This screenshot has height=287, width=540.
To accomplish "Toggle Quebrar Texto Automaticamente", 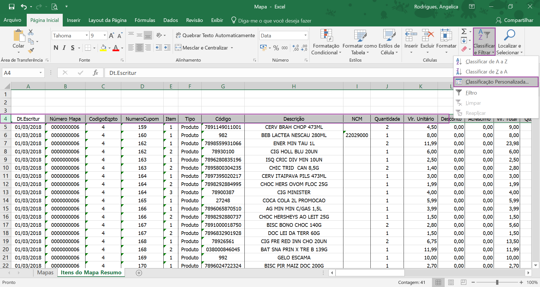I will click(215, 35).
